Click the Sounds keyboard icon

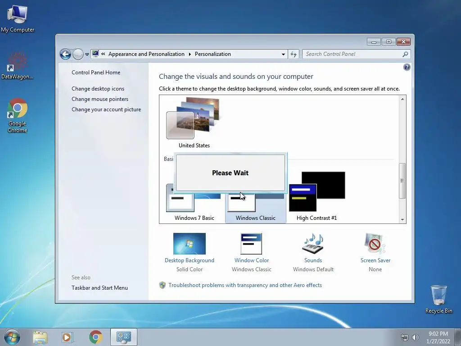(313, 244)
